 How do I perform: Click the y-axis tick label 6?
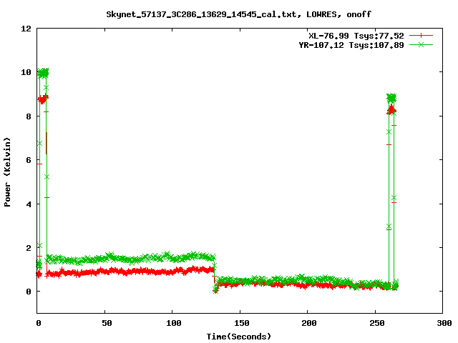(29, 160)
